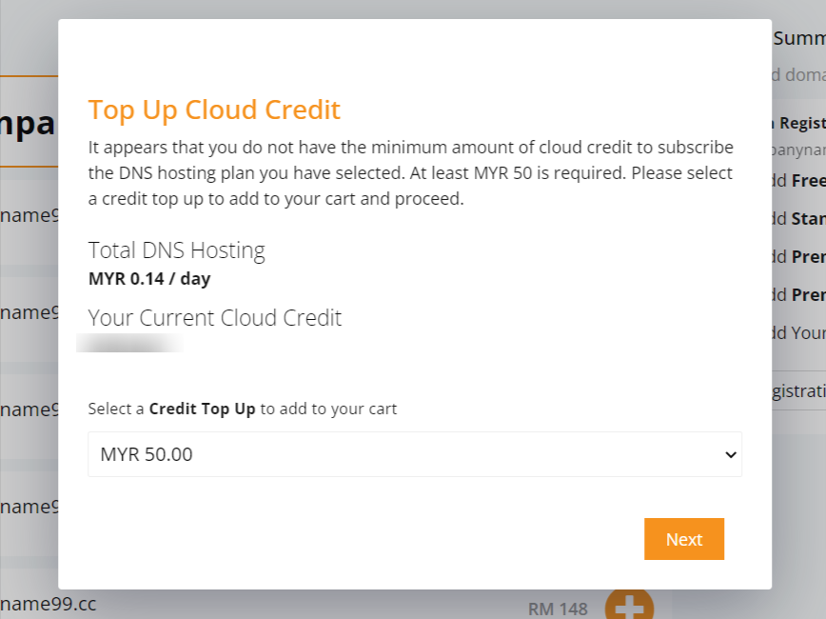
Task: Click the orange Next button
Action: [684, 539]
